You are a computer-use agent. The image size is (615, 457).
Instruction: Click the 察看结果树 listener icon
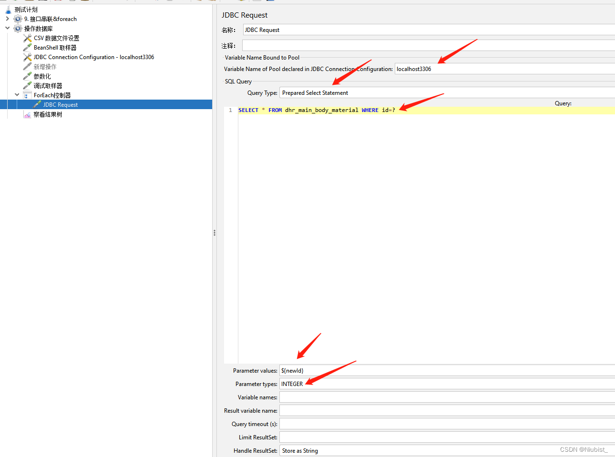point(28,114)
